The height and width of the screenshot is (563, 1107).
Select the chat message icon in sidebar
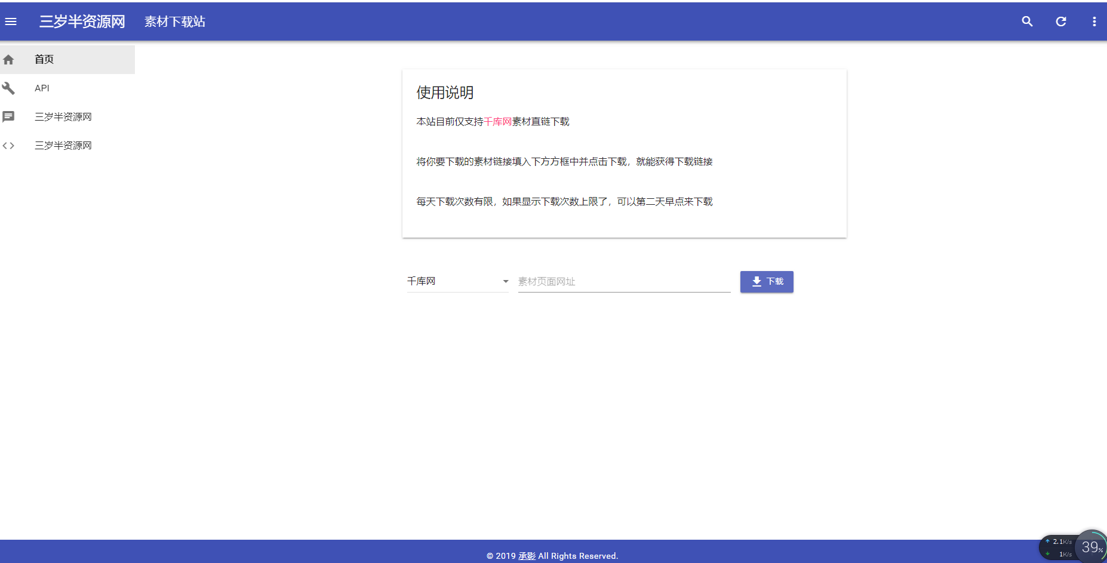coord(8,117)
